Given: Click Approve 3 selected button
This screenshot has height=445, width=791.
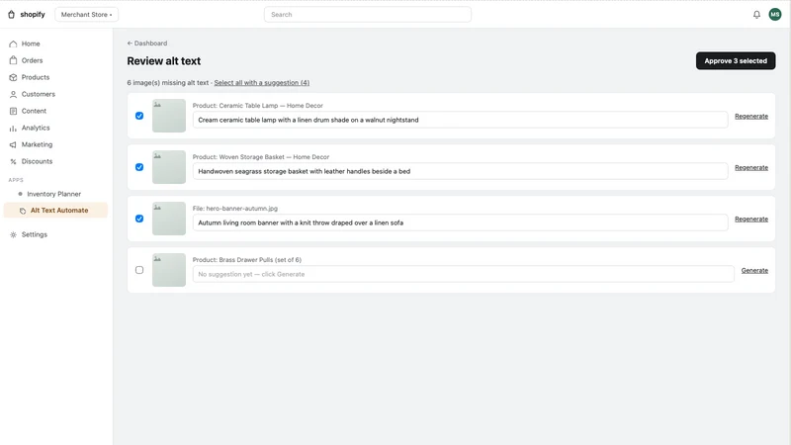Looking at the screenshot, I should click(x=736, y=61).
